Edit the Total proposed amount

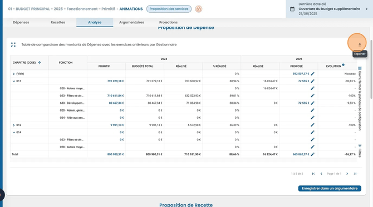(x=312, y=154)
